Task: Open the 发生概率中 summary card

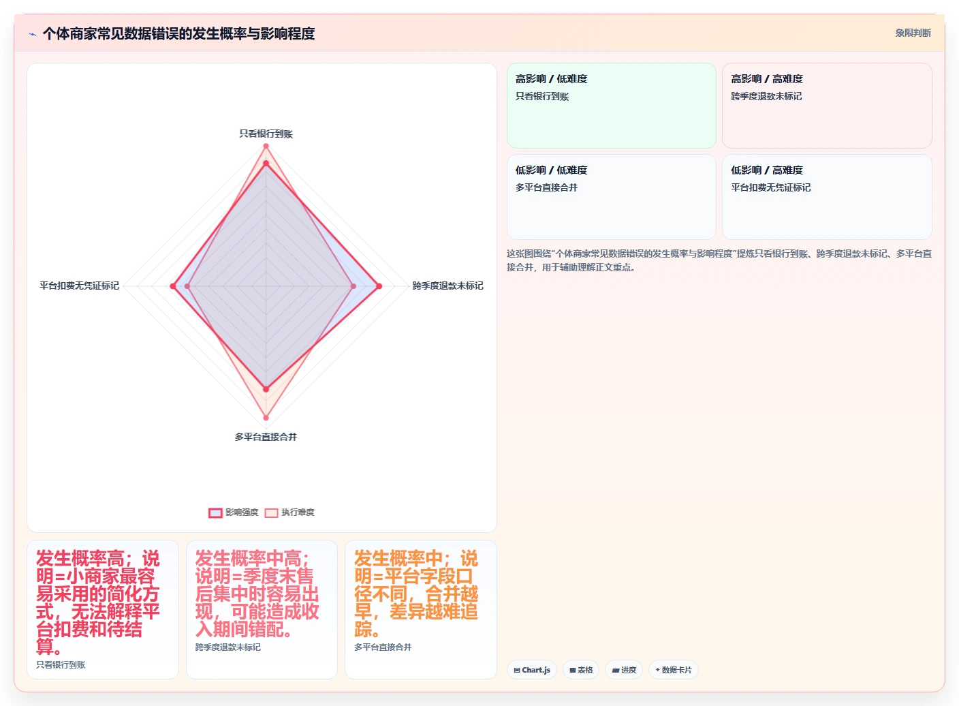Action: click(421, 610)
